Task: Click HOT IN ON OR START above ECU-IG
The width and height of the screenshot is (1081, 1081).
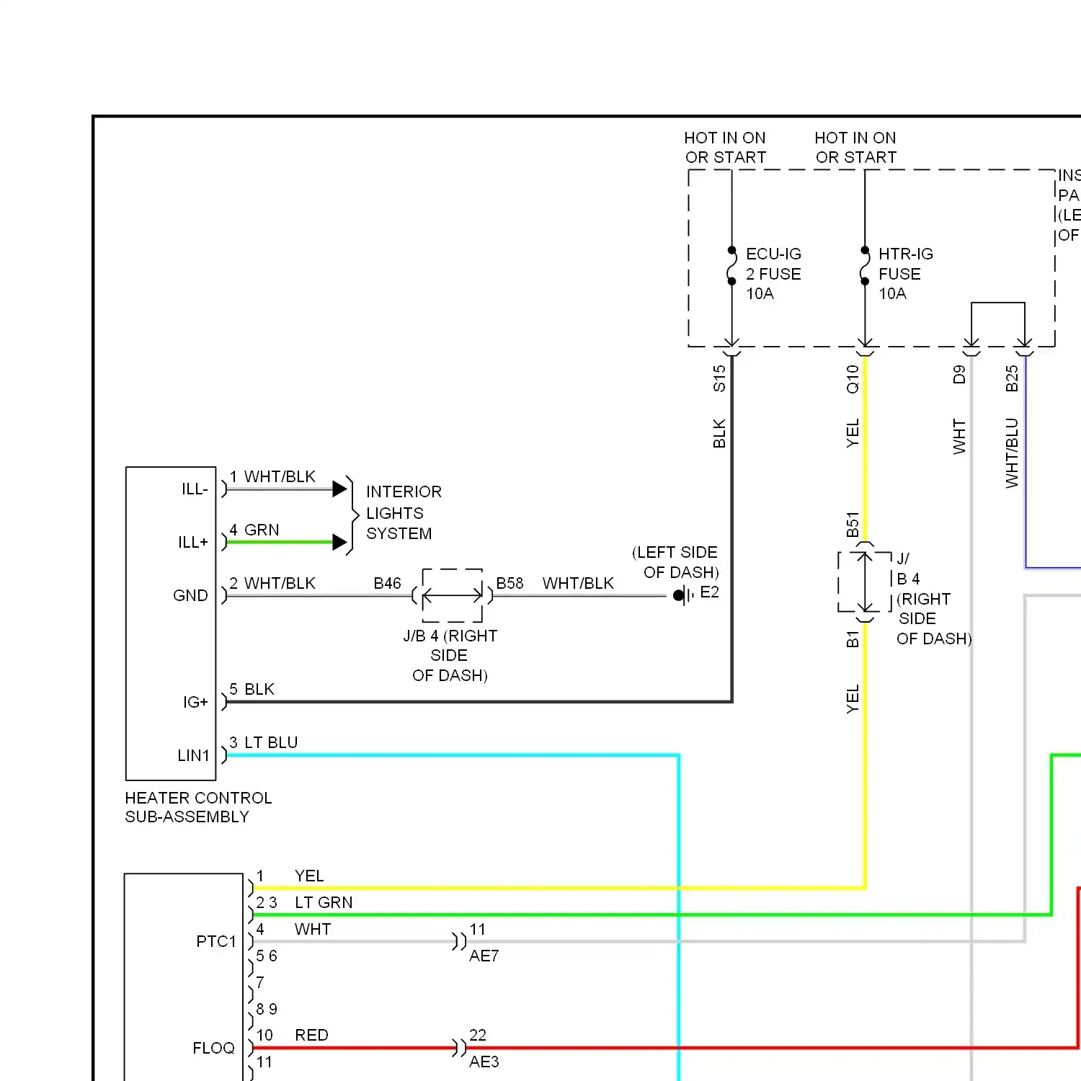Action: (725, 147)
